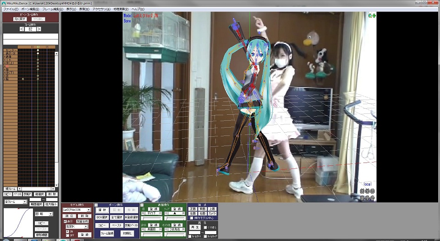Click the 初期化 reset button
This screenshot has height=241, width=440.
tap(127, 233)
